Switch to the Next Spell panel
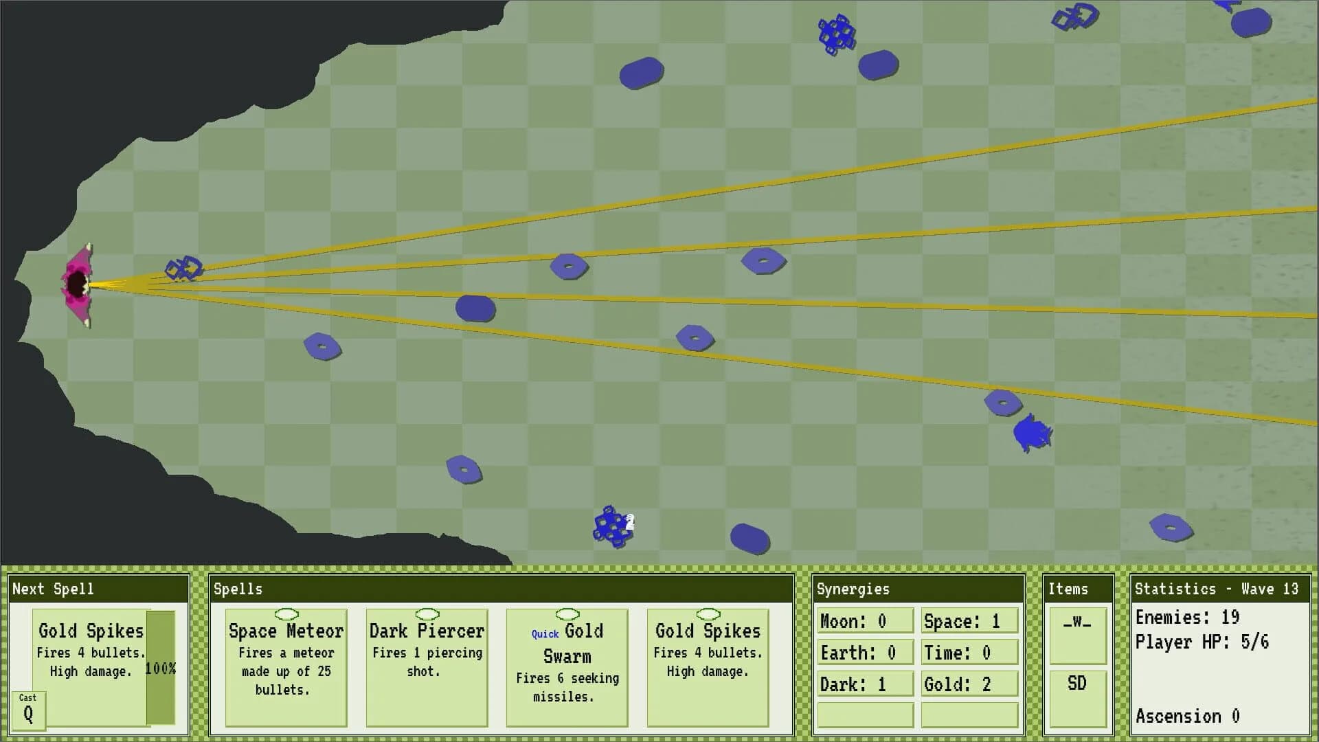The image size is (1319, 742). (52, 589)
